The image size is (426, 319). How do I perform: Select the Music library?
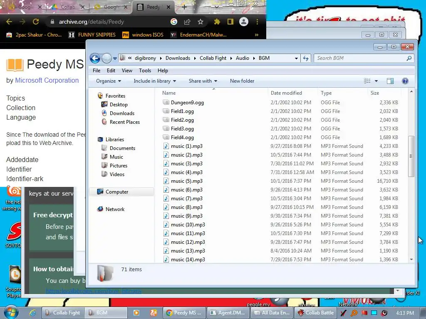pyautogui.click(x=116, y=157)
